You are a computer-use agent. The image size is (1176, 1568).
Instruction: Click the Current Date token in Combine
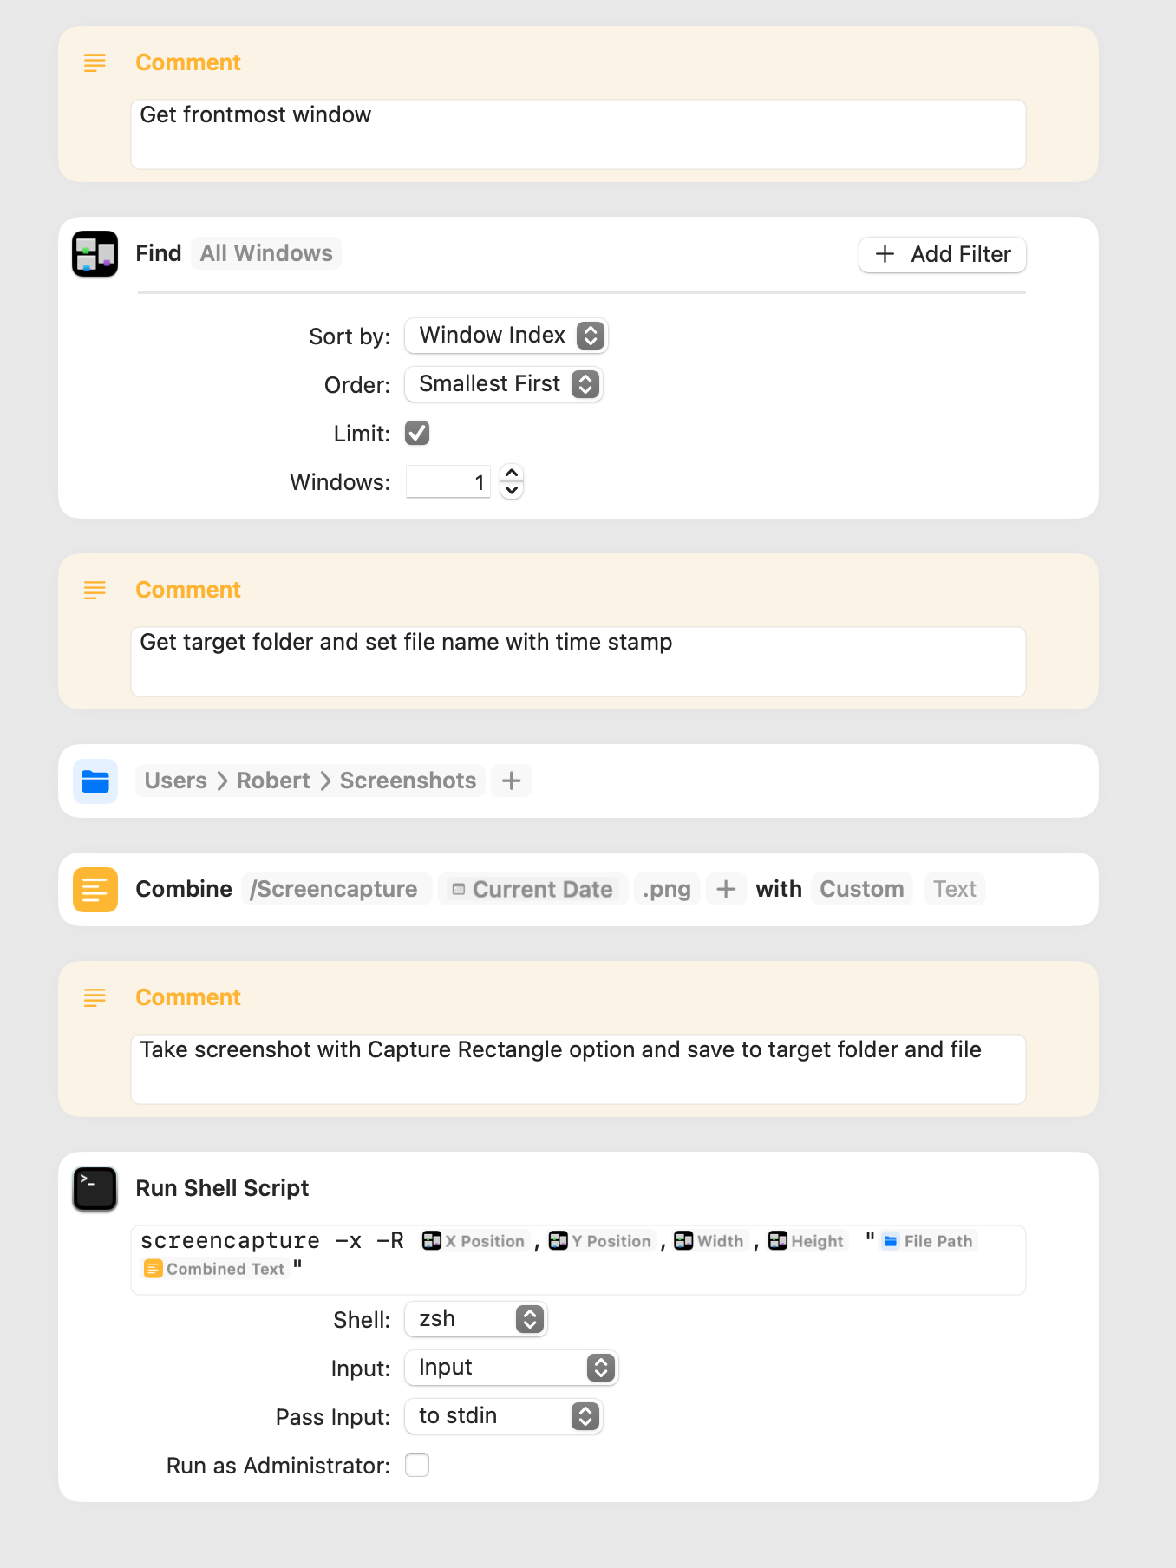(x=532, y=889)
